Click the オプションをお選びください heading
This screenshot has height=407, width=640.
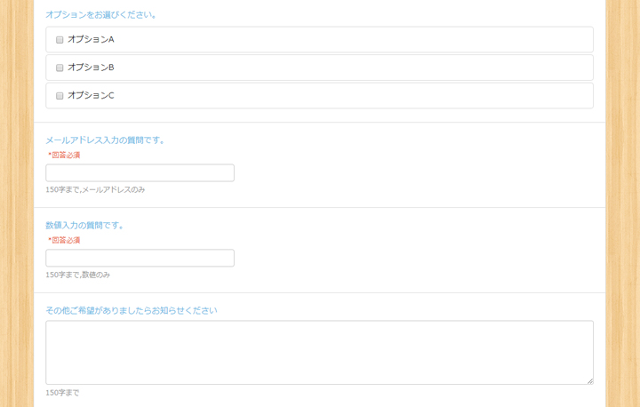click(x=101, y=15)
